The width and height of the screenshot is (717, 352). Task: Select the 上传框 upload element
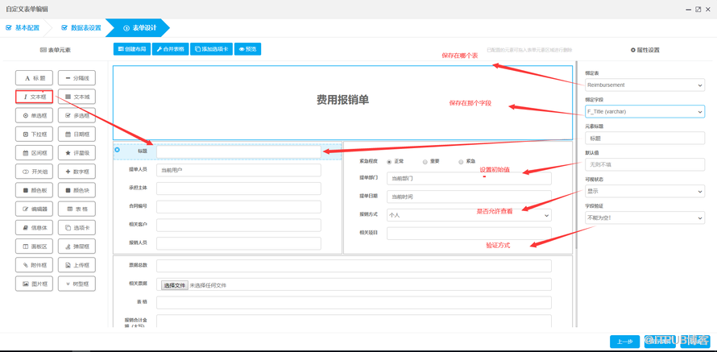[77, 266]
